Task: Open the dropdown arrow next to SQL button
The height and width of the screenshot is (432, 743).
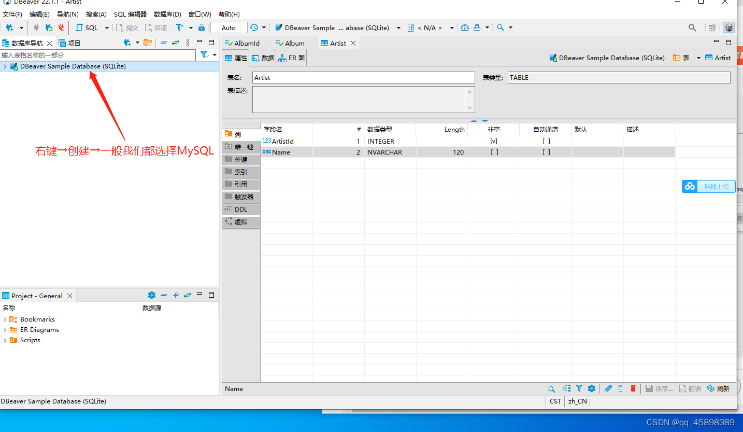Action: pos(107,27)
